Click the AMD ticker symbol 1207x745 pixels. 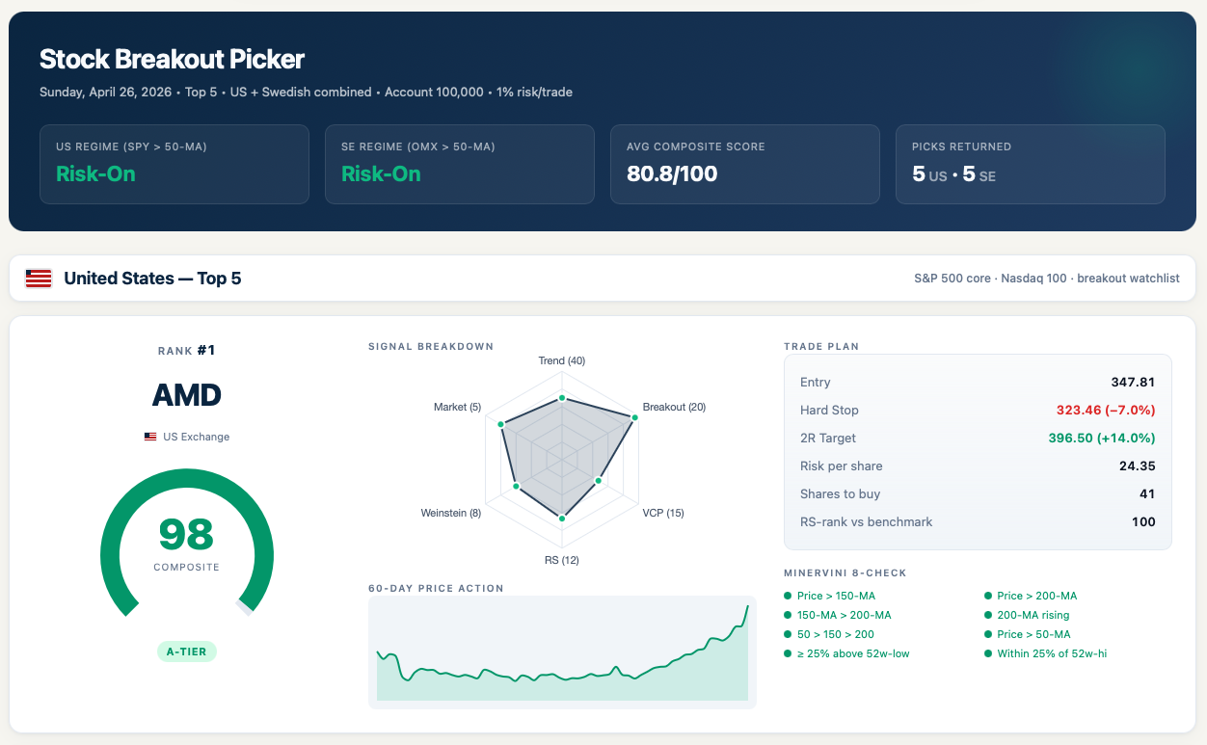pyautogui.click(x=187, y=395)
